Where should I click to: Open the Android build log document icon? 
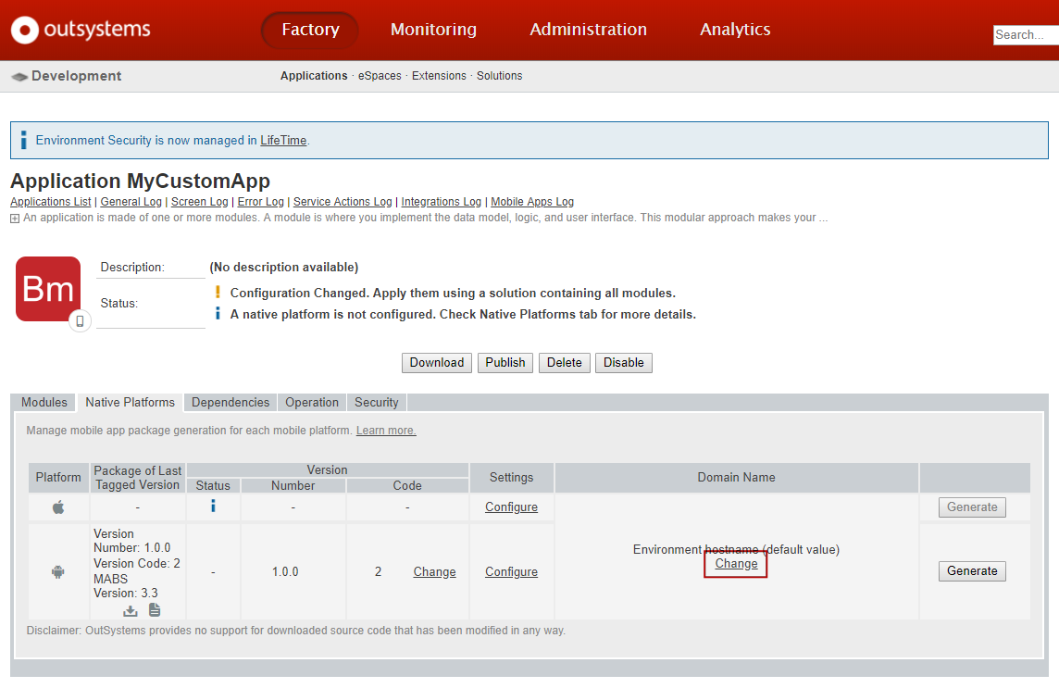coord(154,609)
